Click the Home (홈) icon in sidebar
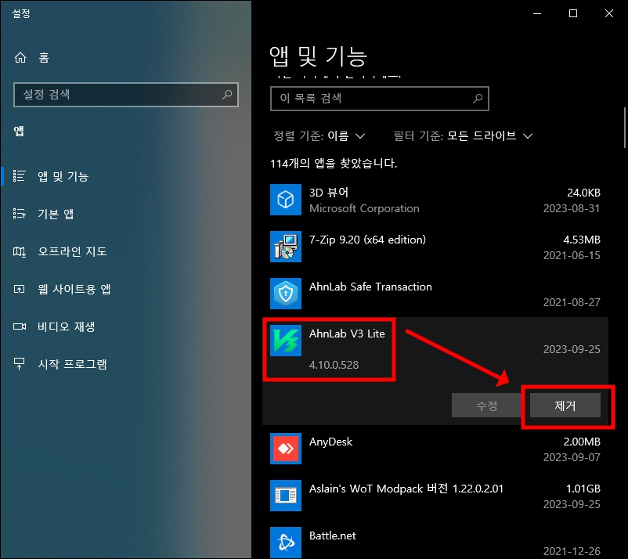628x559 pixels. tap(20, 58)
